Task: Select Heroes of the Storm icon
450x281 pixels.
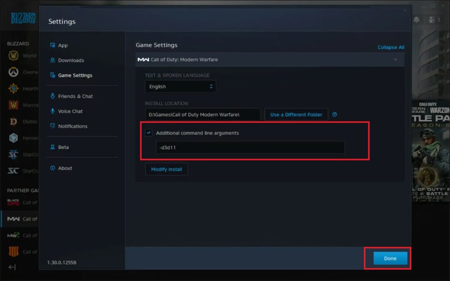Action: coord(13,138)
